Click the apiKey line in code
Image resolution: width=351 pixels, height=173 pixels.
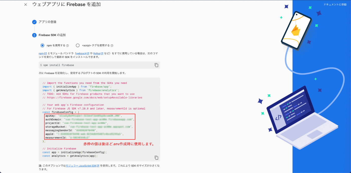(83, 116)
